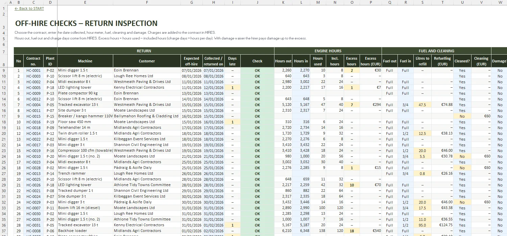Viewport: 507px width, 236px height.
Task: Select the Twin drum roller 1.5 t cell
Action: point(85,134)
